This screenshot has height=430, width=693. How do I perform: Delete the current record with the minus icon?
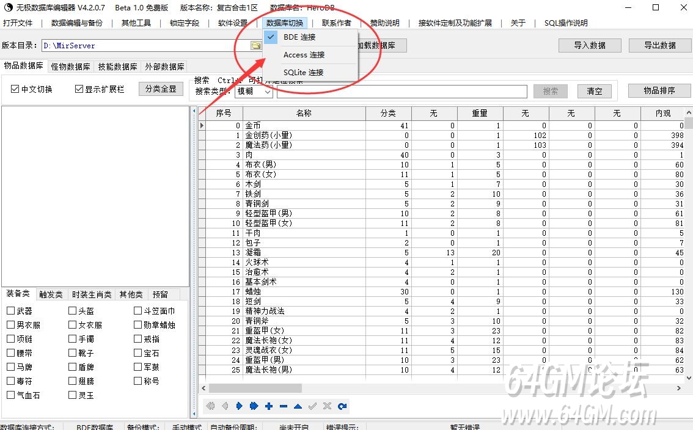284,406
